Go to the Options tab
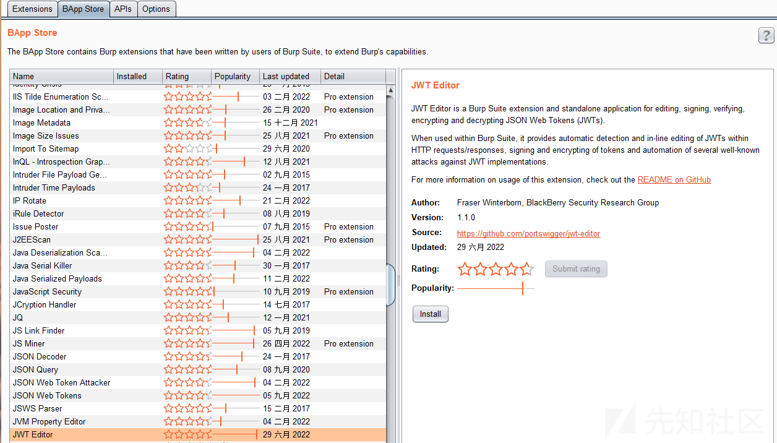Viewport: 777px width, 443px height. pos(156,9)
